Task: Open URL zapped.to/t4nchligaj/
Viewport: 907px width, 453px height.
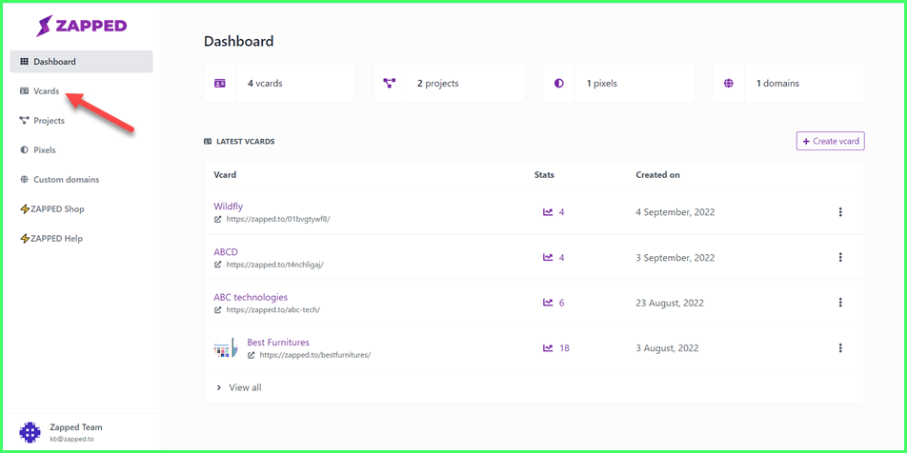Action: 274,265
